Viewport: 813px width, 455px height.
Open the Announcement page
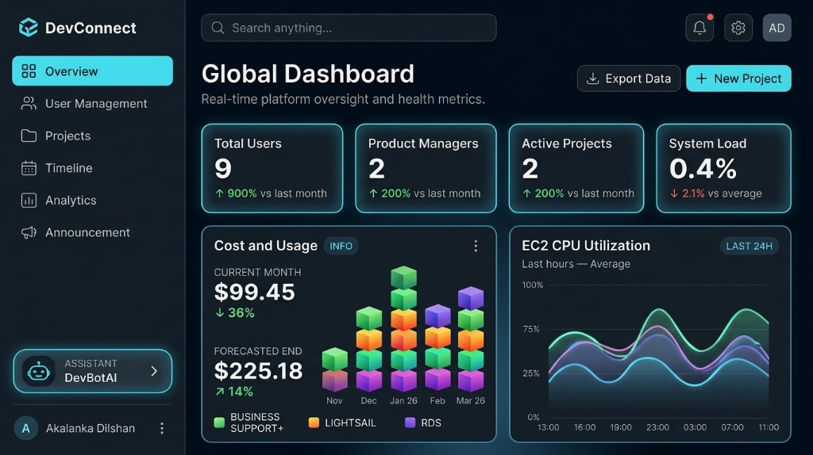(92, 232)
